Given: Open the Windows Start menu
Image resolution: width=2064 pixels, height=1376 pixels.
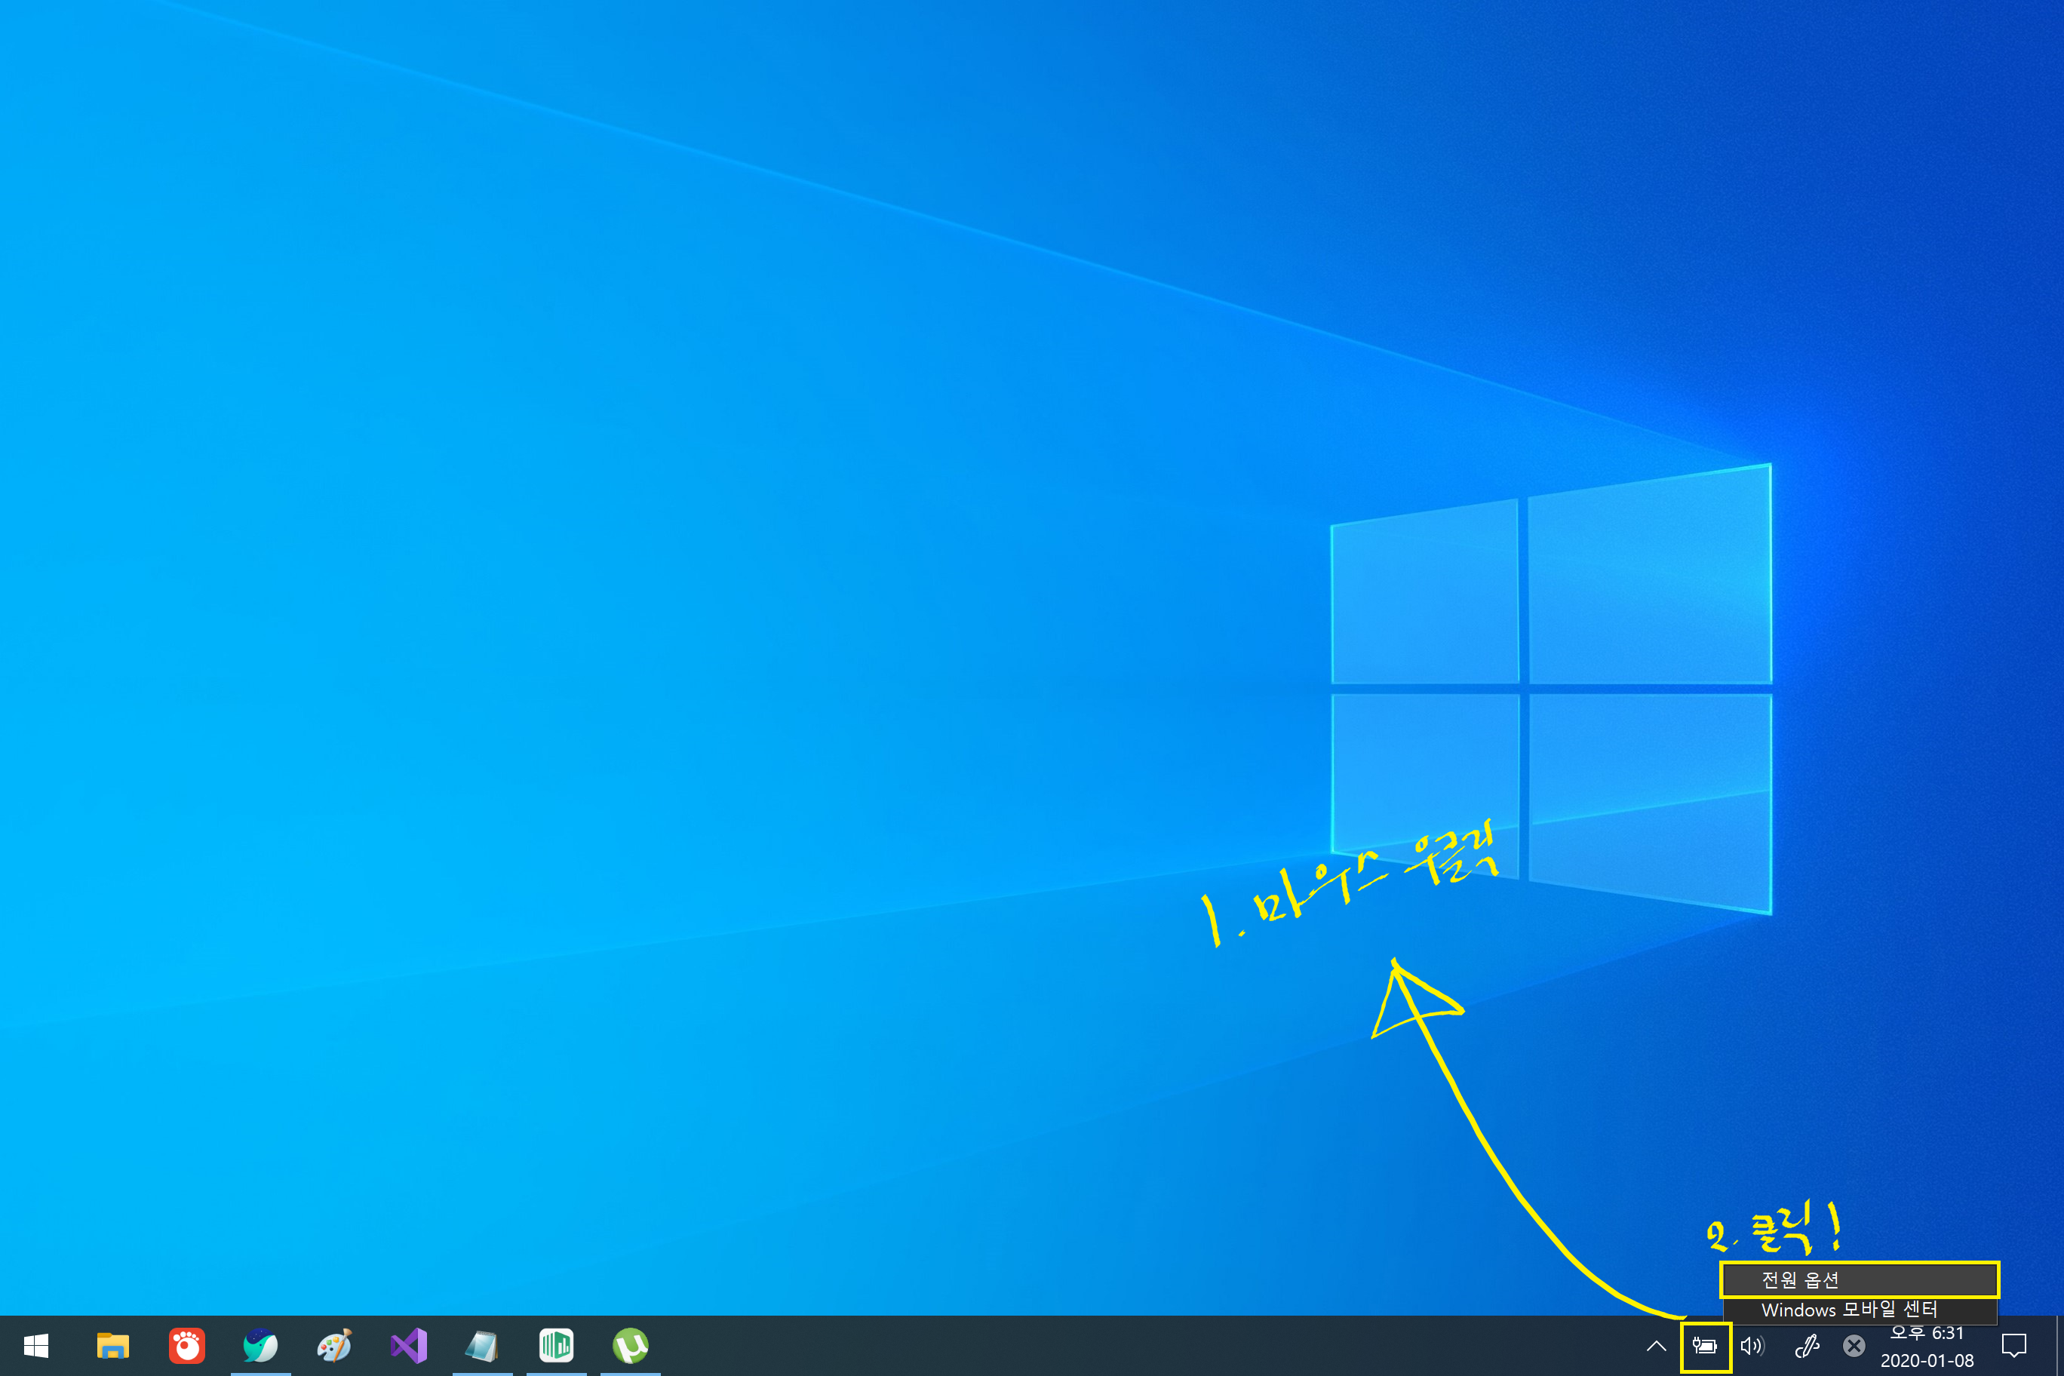Looking at the screenshot, I should [36, 1345].
